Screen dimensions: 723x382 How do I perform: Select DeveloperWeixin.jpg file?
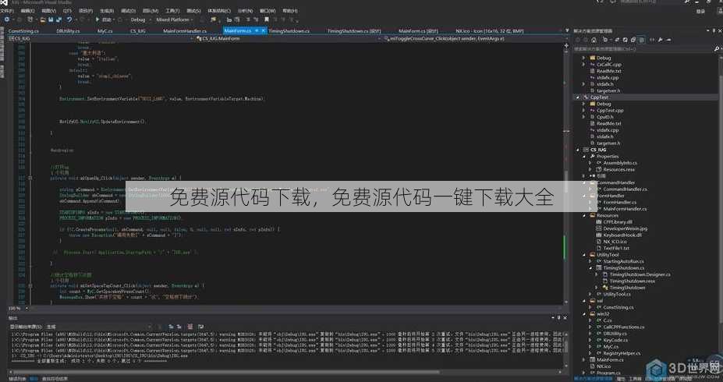click(625, 228)
